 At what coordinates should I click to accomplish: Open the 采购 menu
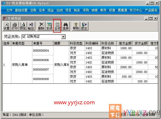[86, 10]
